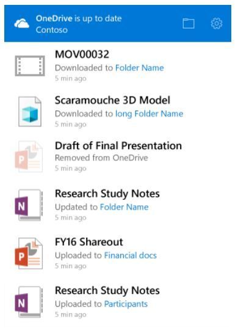Open the Financial docs folder link
238x336 pixels.
pos(131,255)
